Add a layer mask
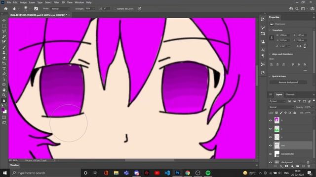 (x=286, y=166)
